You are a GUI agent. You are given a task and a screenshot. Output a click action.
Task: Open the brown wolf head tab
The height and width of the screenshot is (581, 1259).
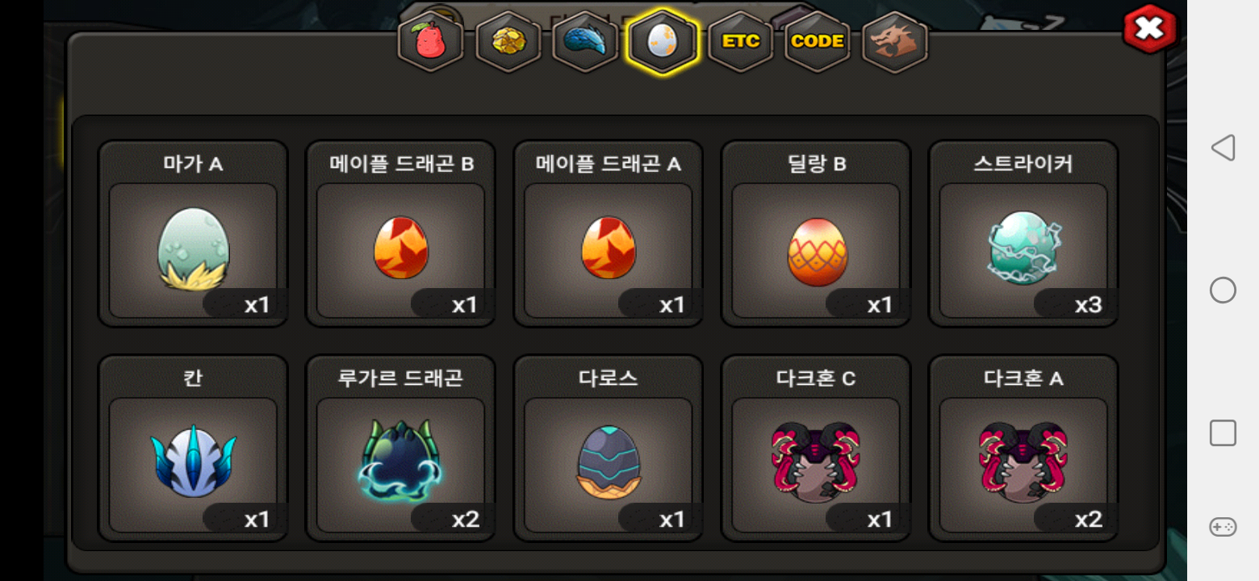(x=895, y=42)
